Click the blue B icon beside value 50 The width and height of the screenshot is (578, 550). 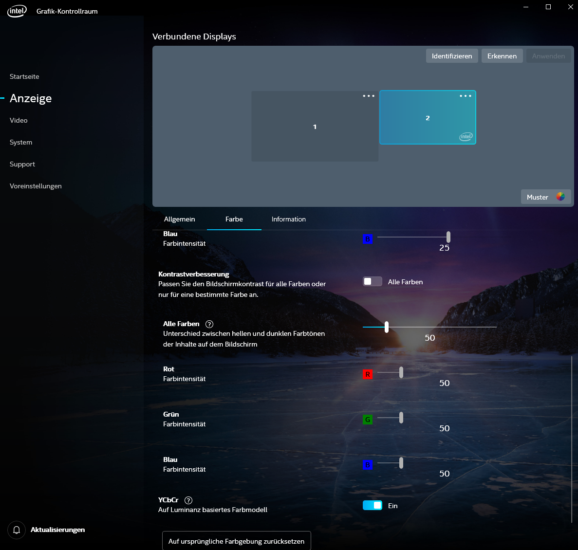point(368,465)
